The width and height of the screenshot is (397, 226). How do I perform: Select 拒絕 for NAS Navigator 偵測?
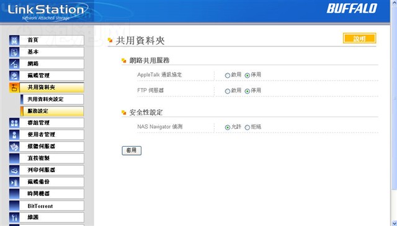pos(247,128)
